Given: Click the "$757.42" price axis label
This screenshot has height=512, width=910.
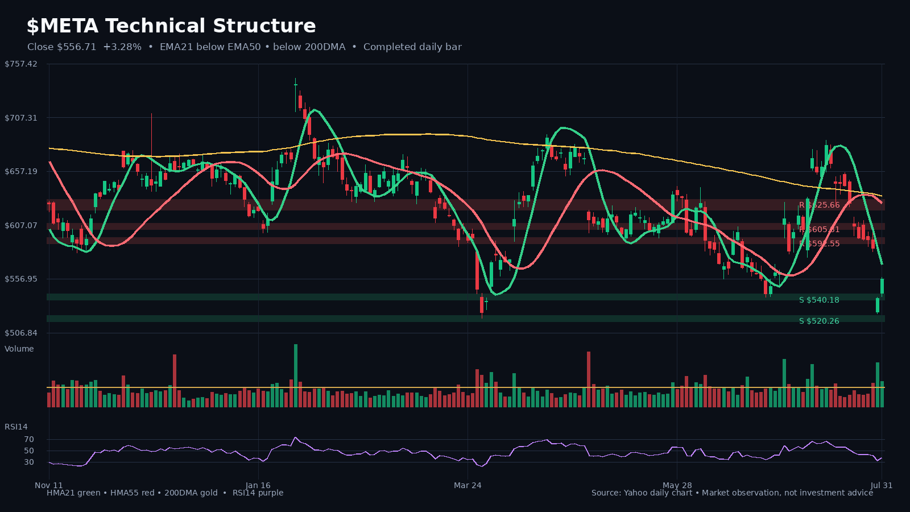Looking at the screenshot, I should (21, 64).
